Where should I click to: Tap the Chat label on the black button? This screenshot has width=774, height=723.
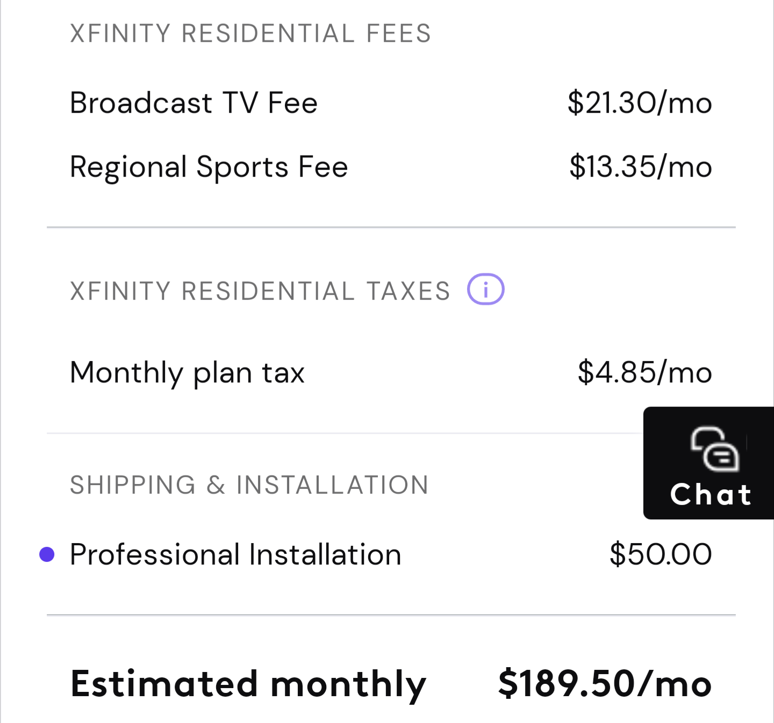tap(711, 495)
